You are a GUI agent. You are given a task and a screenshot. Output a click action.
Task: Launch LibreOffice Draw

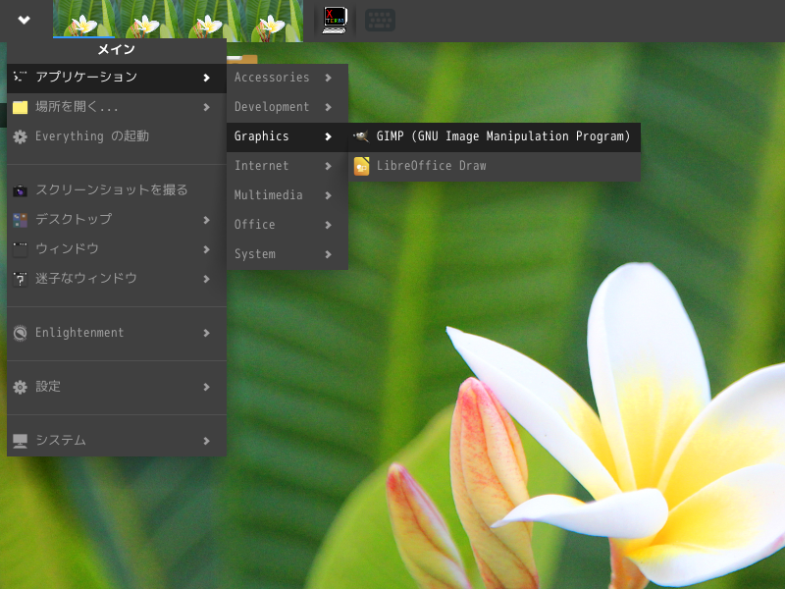(x=495, y=166)
